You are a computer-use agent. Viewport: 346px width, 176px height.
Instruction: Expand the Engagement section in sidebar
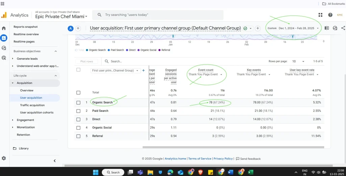(x=13, y=120)
